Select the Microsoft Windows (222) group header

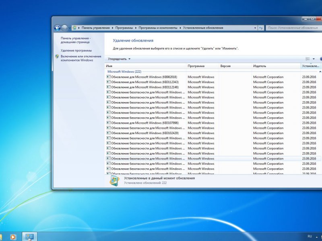pyautogui.click(x=124, y=71)
